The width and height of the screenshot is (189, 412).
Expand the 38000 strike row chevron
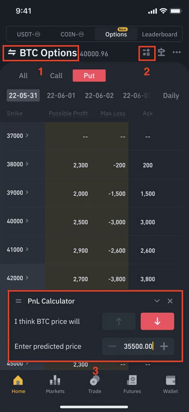coord(27,164)
